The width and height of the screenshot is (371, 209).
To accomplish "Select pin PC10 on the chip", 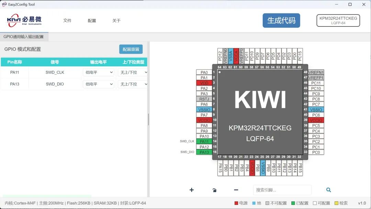I will click(x=316, y=88).
